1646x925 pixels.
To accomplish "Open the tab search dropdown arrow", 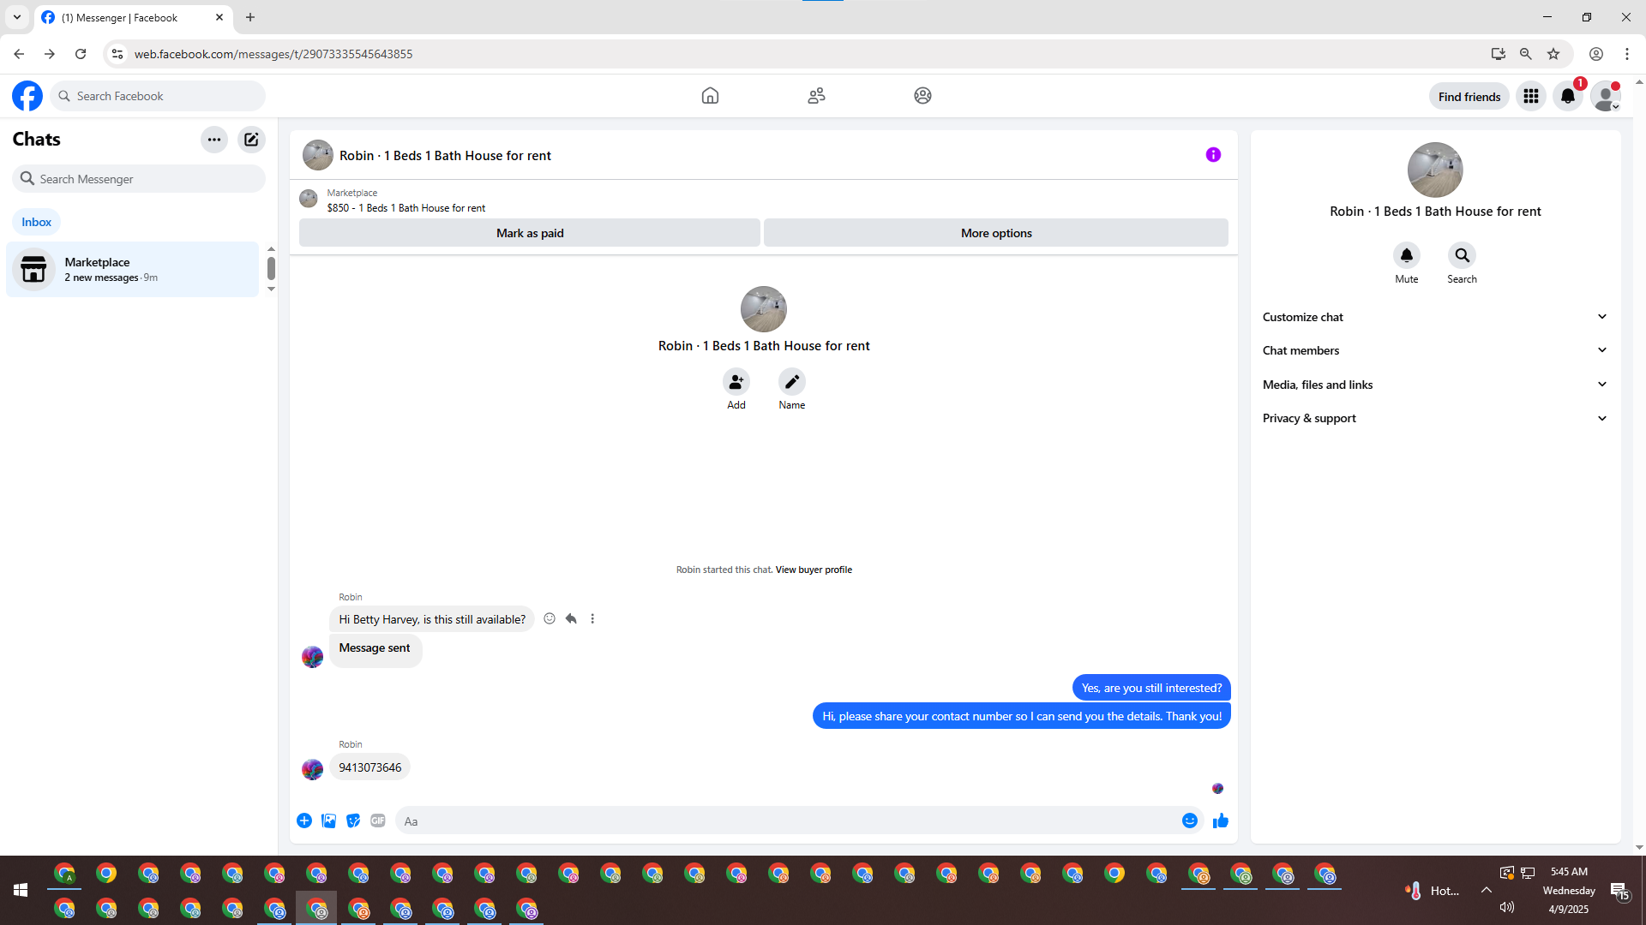I will click(17, 17).
